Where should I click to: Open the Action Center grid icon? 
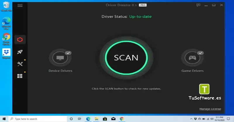[20, 76]
